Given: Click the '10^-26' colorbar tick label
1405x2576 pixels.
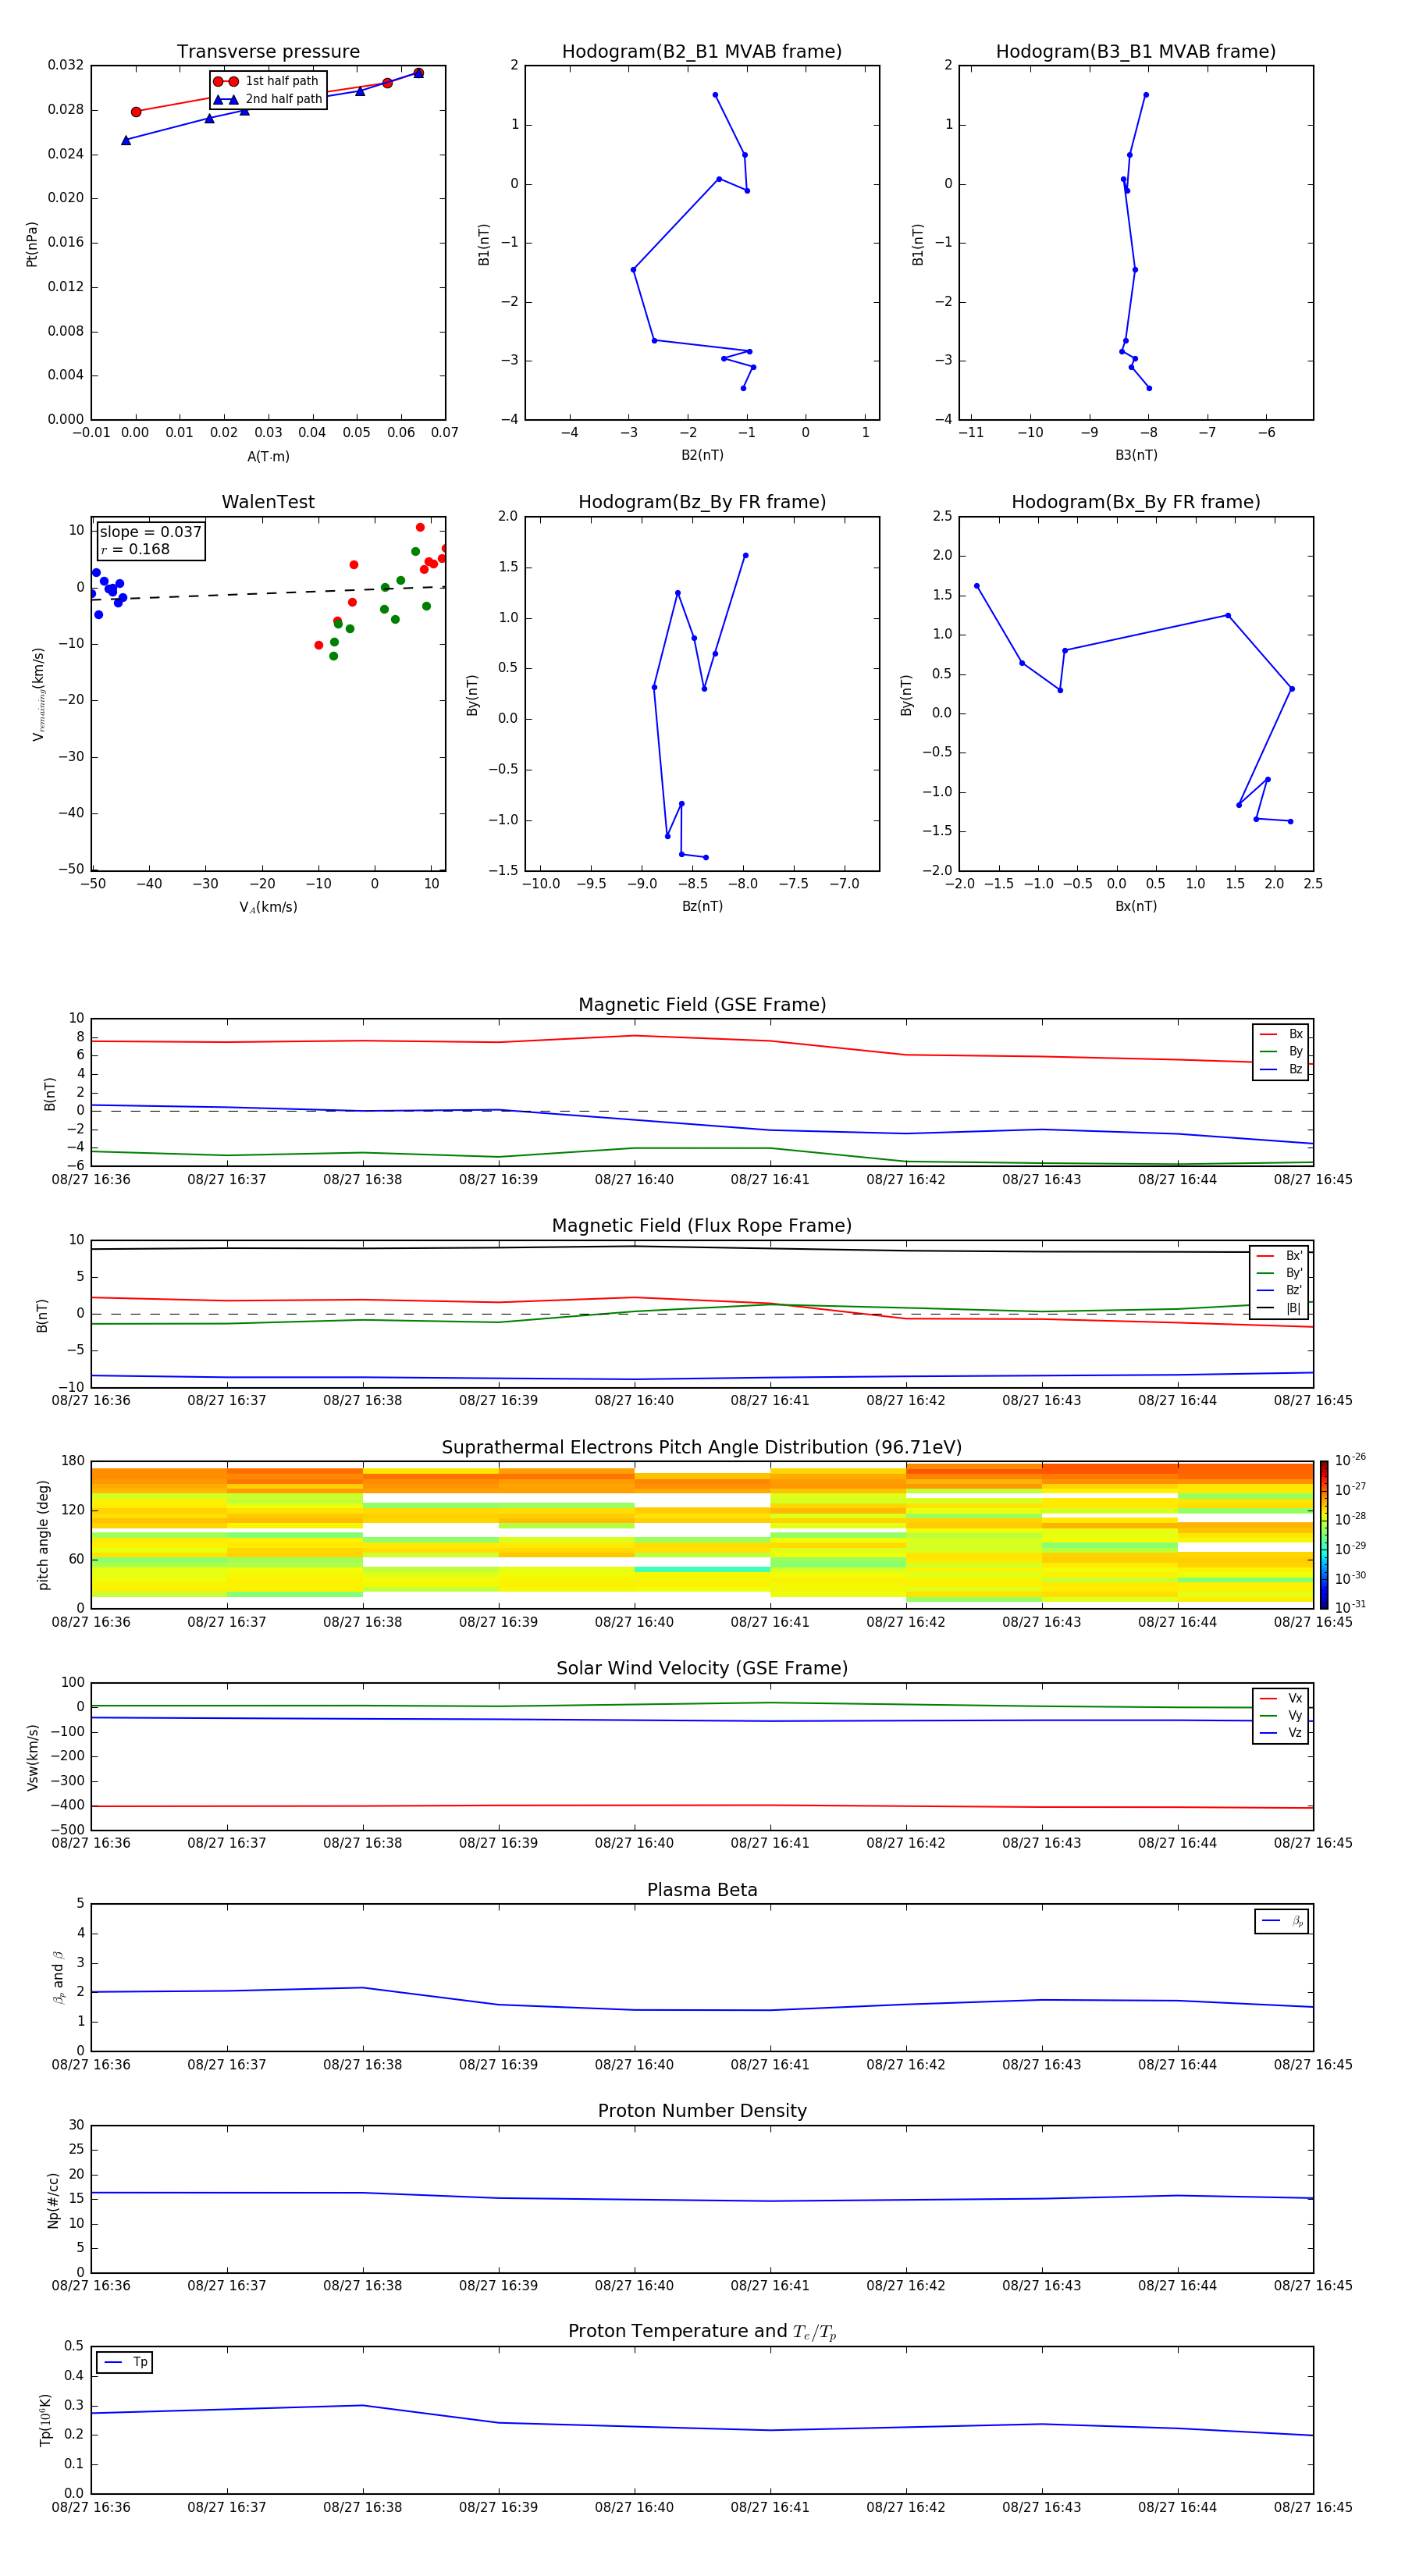Looking at the screenshot, I should point(1350,1460).
